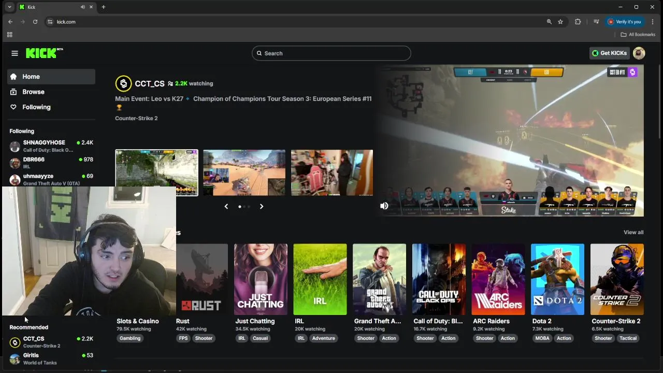This screenshot has width=663, height=373.
Task: Click Verify it's you profile button
Action: [x=625, y=22]
